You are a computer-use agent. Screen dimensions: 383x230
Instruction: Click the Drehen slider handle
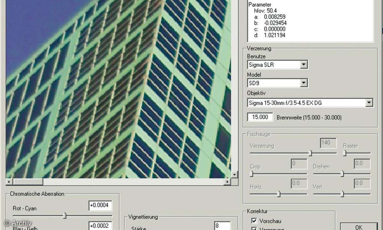(342, 174)
